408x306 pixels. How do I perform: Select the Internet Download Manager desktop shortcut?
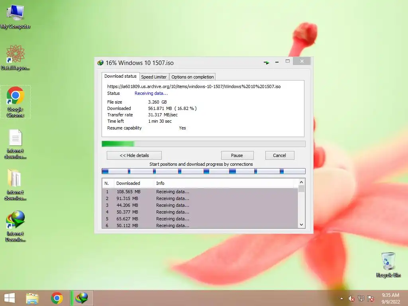[16, 226]
